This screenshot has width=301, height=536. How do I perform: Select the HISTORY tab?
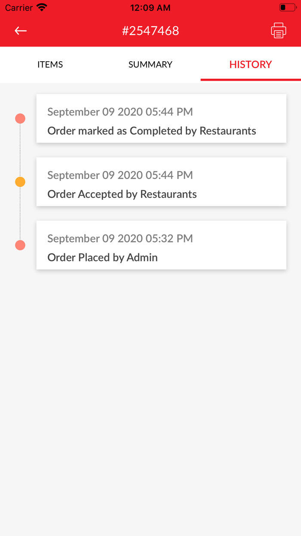(250, 65)
